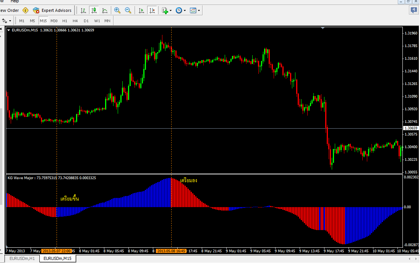Switch chart to bar chart mode
This screenshot has height=263, width=420.
click(83, 10)
